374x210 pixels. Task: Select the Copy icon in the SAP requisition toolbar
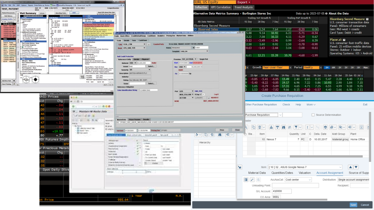[x=253, y=127]
